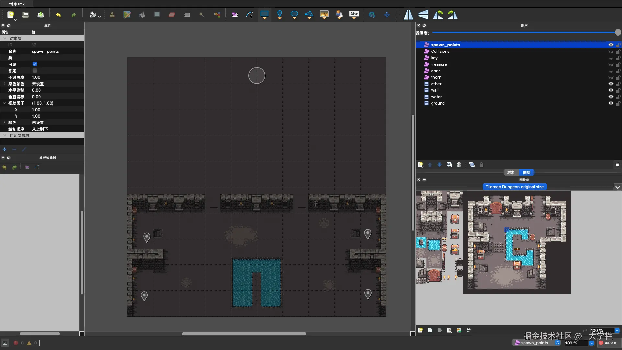Select the Tilemap Dungeon original size tab
622x350 pixels.
coord(514,187)
